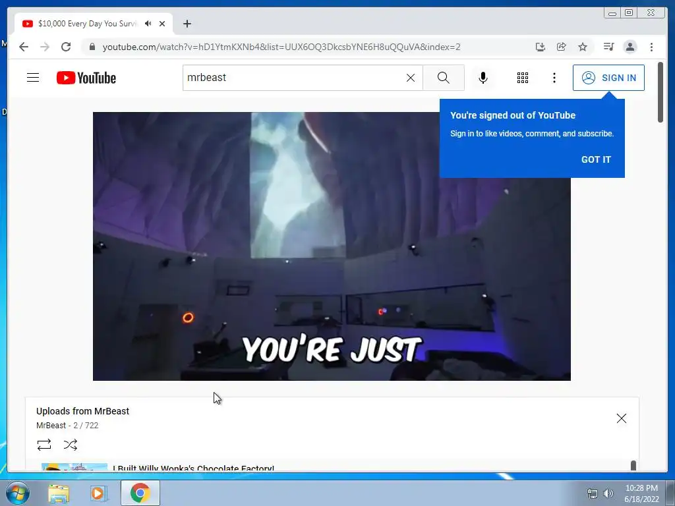Open Chrome profile avatar menu
The height and width of the screenshot is (506, 675).
coord(630,47)
